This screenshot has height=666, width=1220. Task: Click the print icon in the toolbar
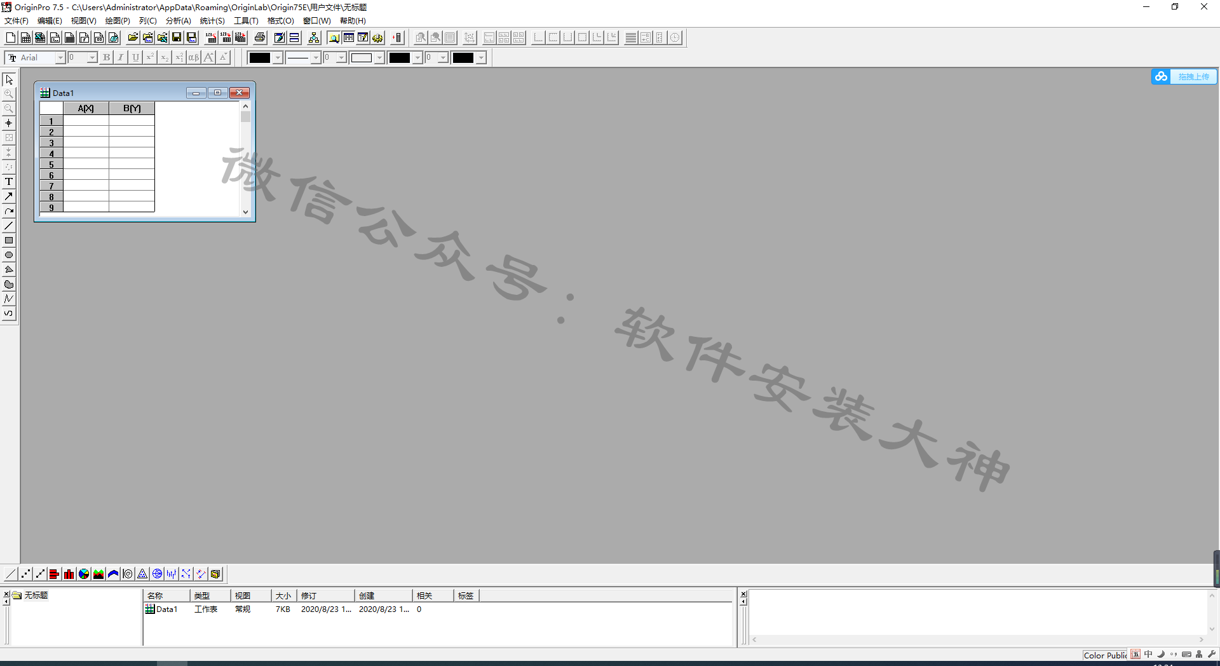[260, 37]
